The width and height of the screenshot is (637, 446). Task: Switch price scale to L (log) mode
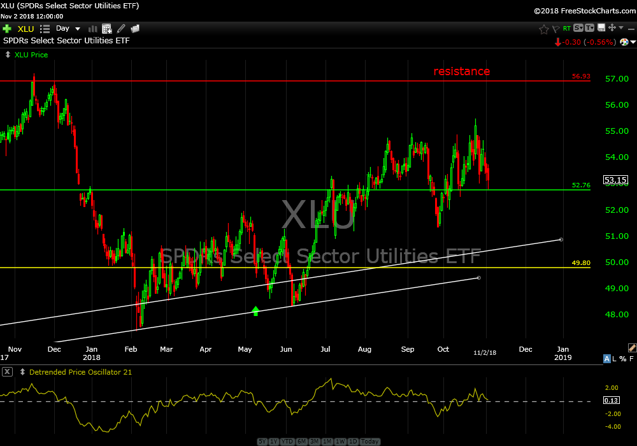click(615, 359)
